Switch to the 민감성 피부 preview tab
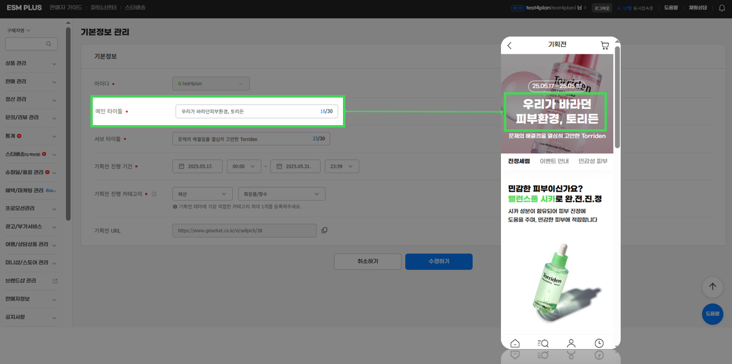Screen dimensions: 732x364 click(593, 161)
